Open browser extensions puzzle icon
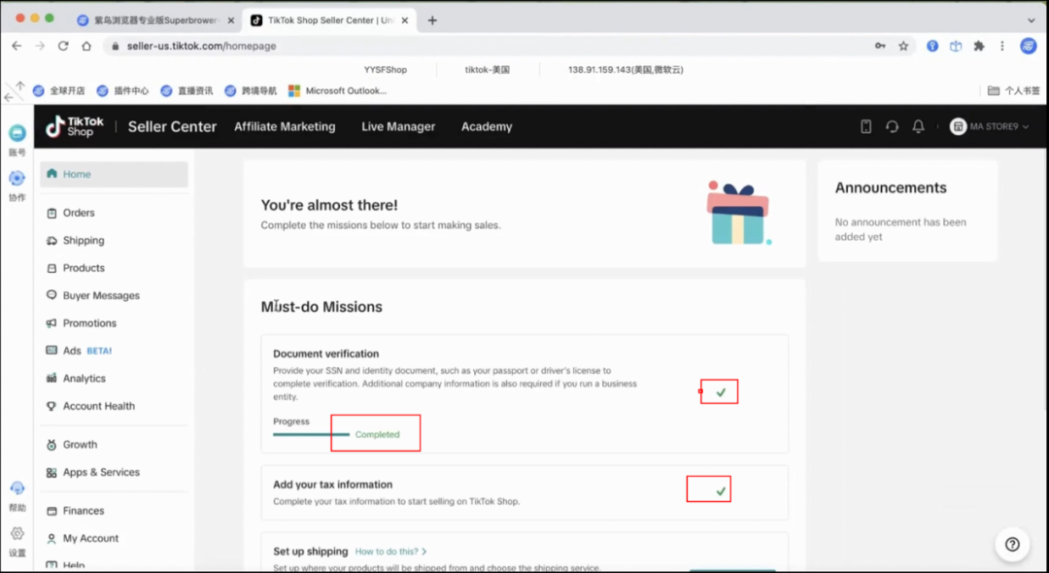1049x573 pixels. click(x=979, y=46)
